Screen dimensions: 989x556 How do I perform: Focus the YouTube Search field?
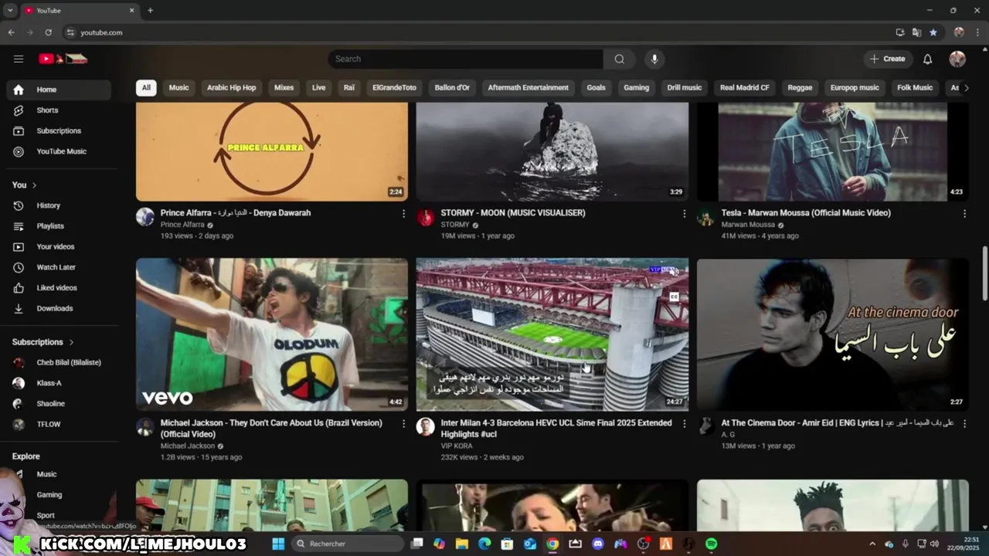[x=466, y=59]
